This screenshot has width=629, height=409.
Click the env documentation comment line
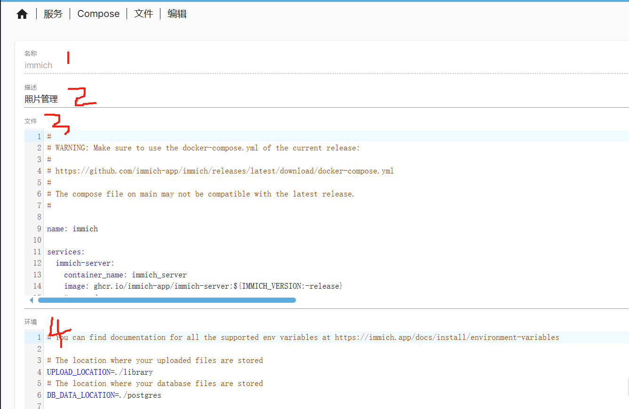(x=303, y=338)
